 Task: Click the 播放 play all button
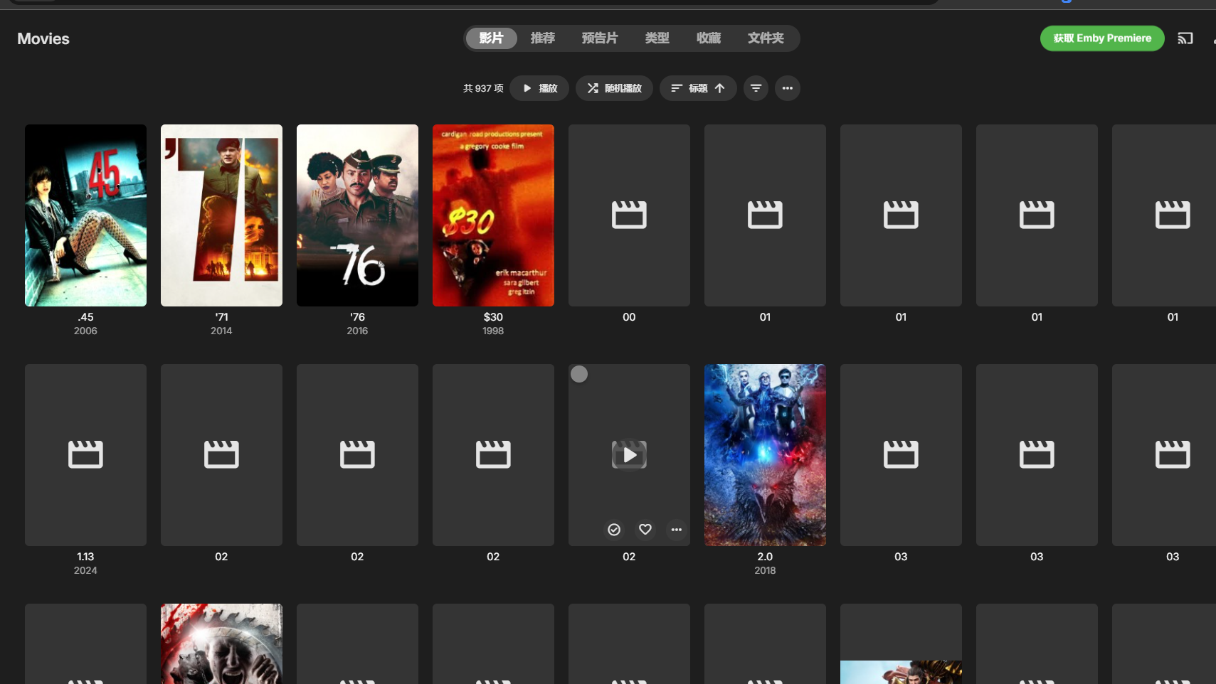(539, 88)
